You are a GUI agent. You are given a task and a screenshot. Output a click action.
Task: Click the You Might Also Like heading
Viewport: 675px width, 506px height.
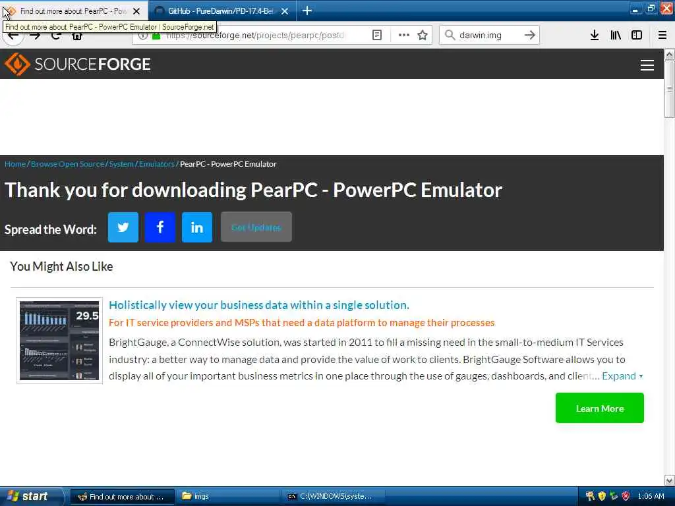click(61, 266)
